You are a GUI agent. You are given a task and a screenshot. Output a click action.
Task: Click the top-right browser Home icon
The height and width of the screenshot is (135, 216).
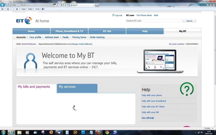(208, 5)
